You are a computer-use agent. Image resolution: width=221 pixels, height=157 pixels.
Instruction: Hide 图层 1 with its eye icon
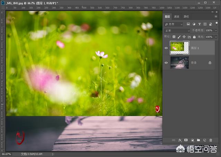pos(166,48)
